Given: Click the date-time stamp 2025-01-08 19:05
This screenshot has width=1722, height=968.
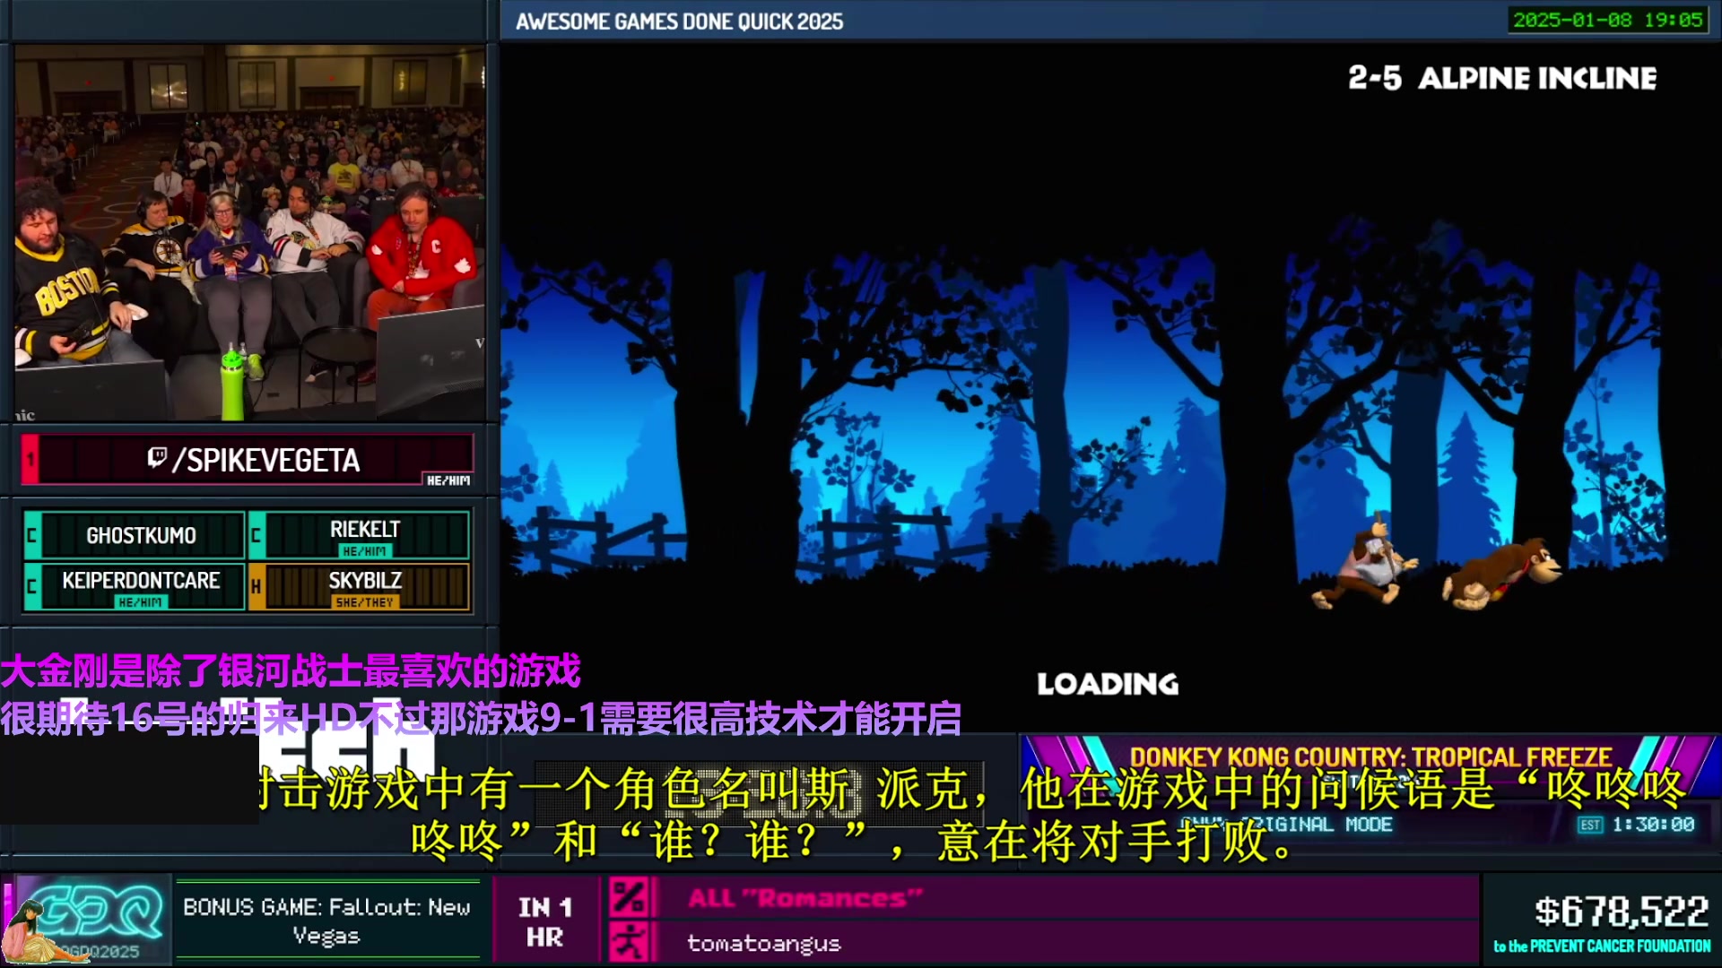Looking at the screenshot, I should pos(1607,20).
